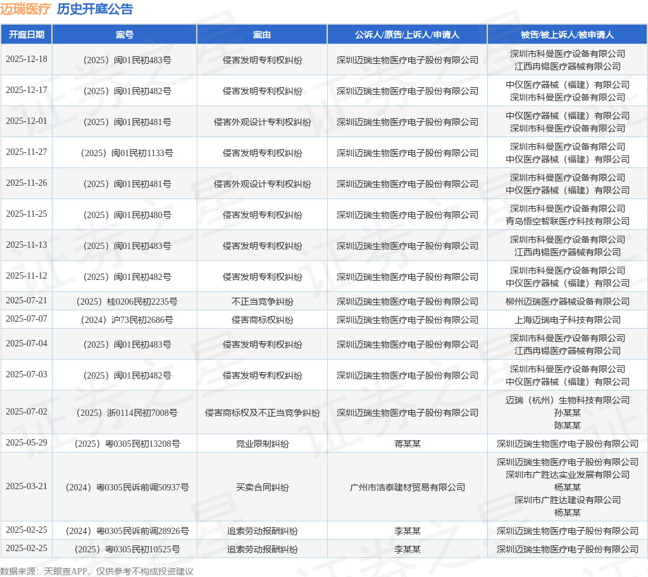Click case number （2025）粤0305民初13208号
648x577 pixels.
point(127,444)
